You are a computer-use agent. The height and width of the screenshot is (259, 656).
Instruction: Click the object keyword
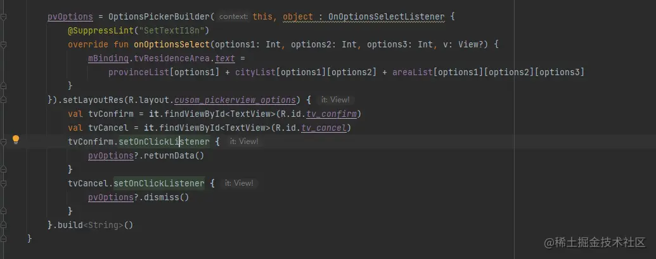click(x=298, y=16)
